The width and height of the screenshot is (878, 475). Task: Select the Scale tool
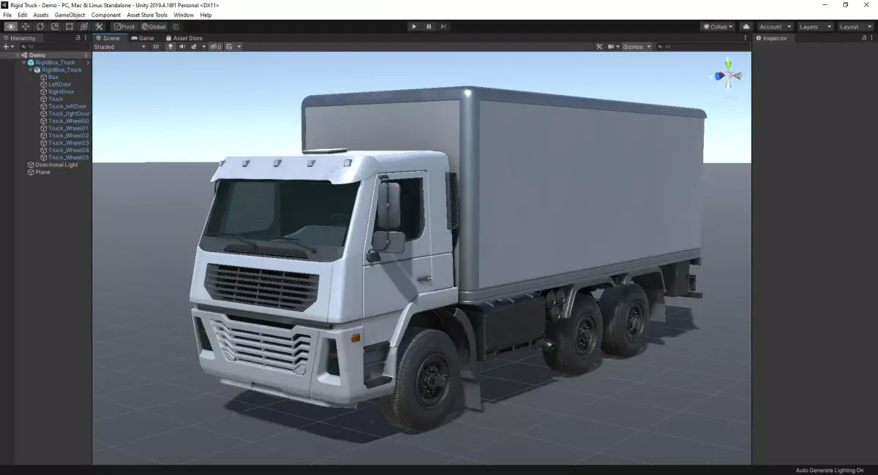(54, 26)
